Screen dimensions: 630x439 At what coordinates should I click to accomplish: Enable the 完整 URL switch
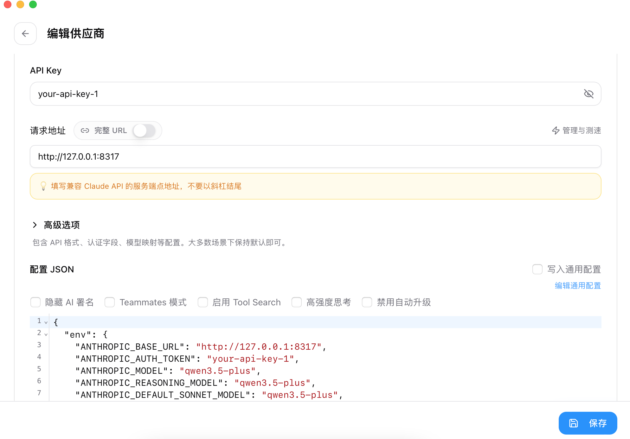click(145, 130)
